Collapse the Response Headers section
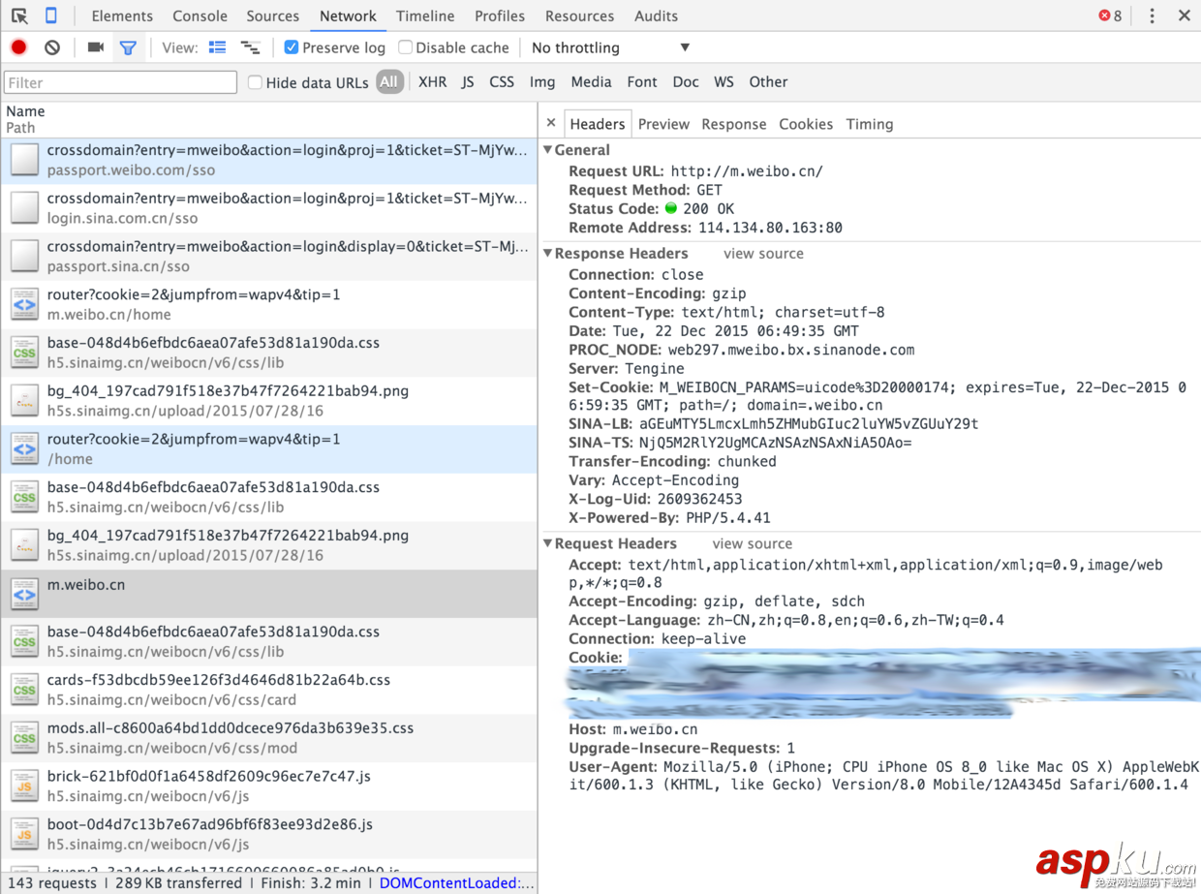Screen dimensions: 1201x894 (548, 254)
